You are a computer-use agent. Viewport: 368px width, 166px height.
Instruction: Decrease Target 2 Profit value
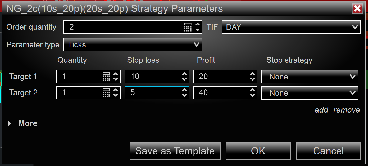[253, 95]
